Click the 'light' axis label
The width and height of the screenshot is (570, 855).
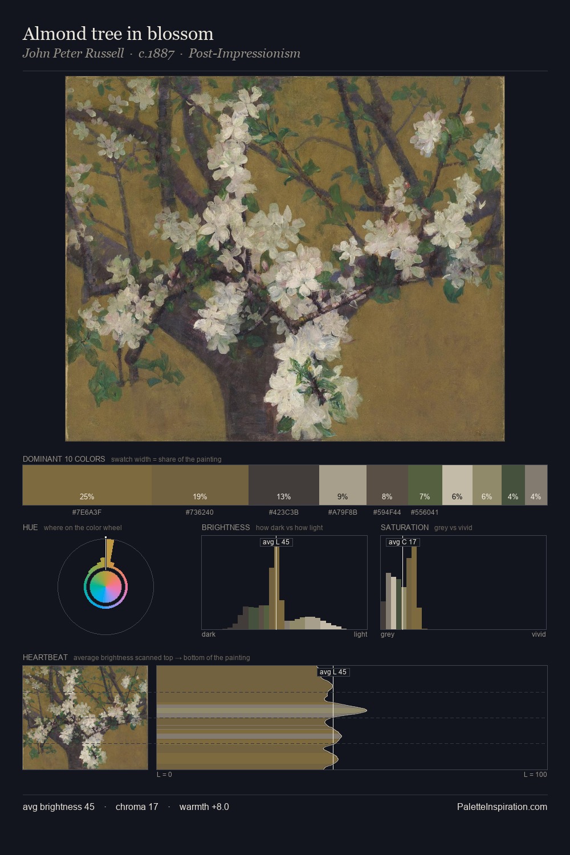point(360,634)
